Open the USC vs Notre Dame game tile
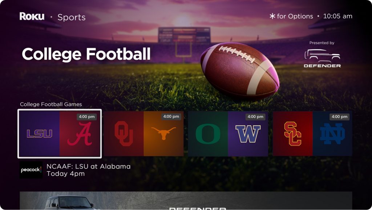This screenshot has height=210, width=372. pyautogui.click(x=313, y=133)
